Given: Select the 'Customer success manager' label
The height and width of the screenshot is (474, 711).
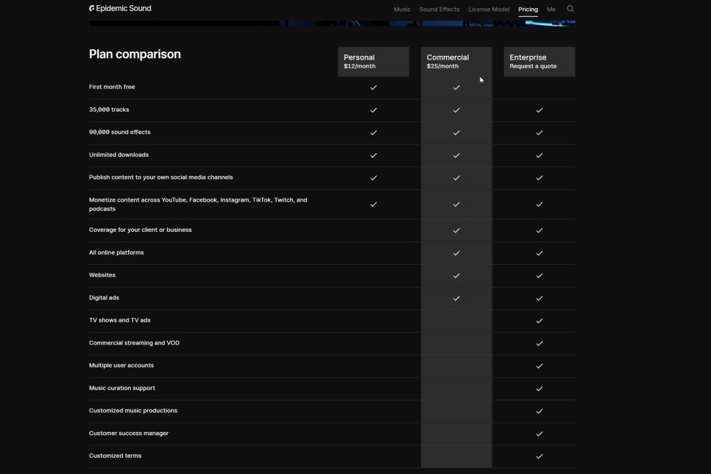Looking at the screenshot, I should pos(128,434).
